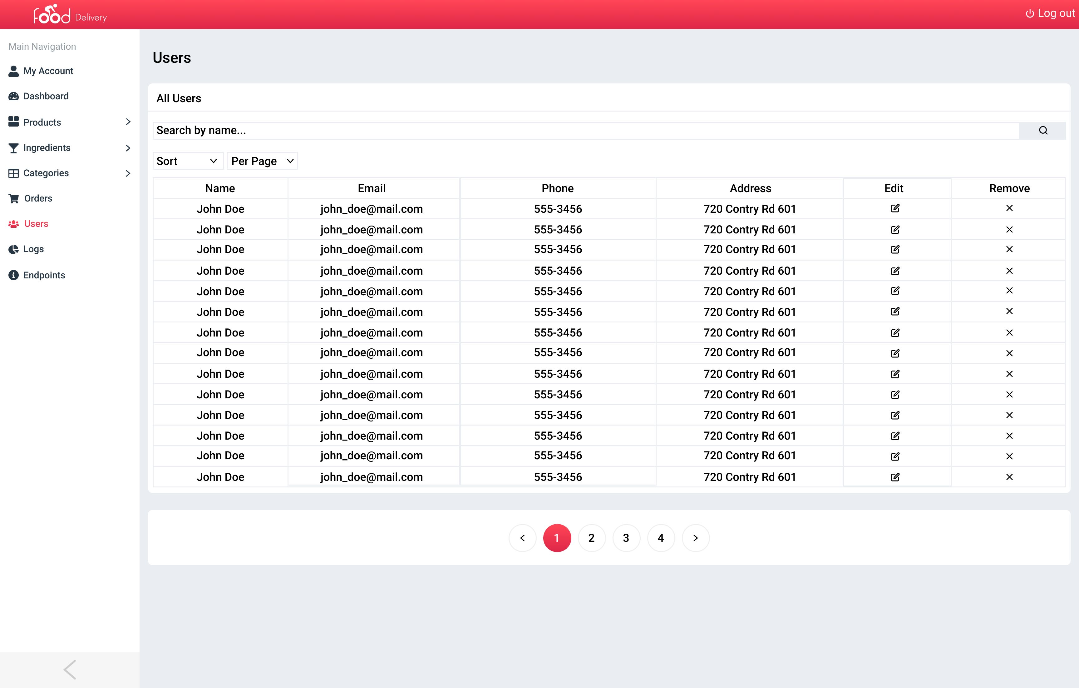
Task: Open the Dashboard navigation item
Action: [45, 97]
